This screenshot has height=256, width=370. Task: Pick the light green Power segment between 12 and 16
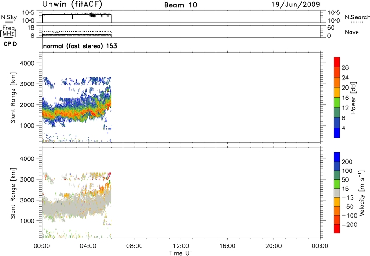point(337,102)
